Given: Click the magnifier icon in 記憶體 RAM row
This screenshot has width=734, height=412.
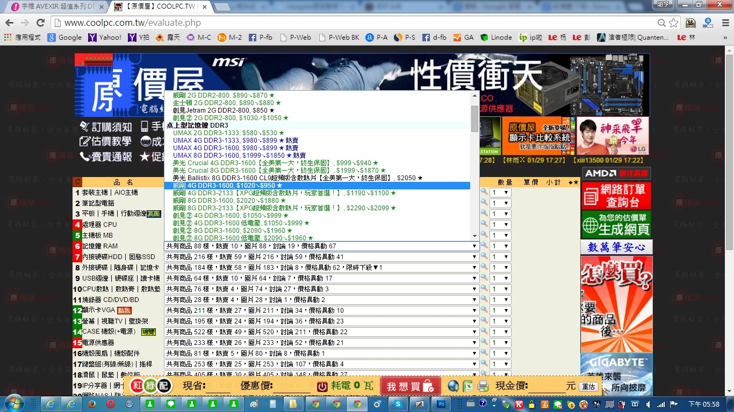Looking at the screenshot, I should click(x=484, y=246).
